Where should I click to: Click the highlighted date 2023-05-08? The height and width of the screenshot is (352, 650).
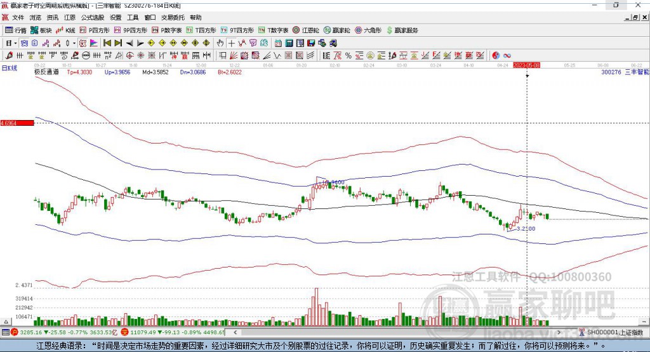pos(526,65)
